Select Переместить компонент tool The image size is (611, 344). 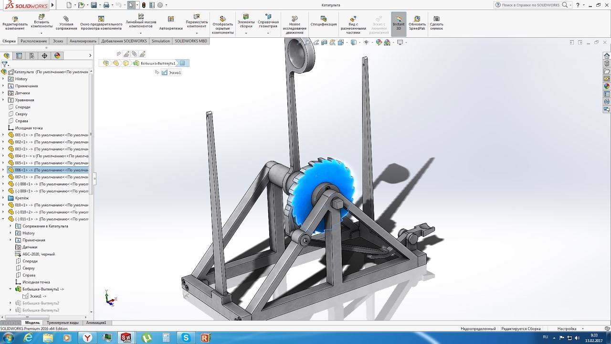pos(197,21)
